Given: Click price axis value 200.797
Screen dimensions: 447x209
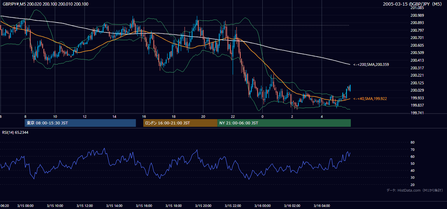Looking at the screenshot, I should pyautogui.click(x=417, y=30).
